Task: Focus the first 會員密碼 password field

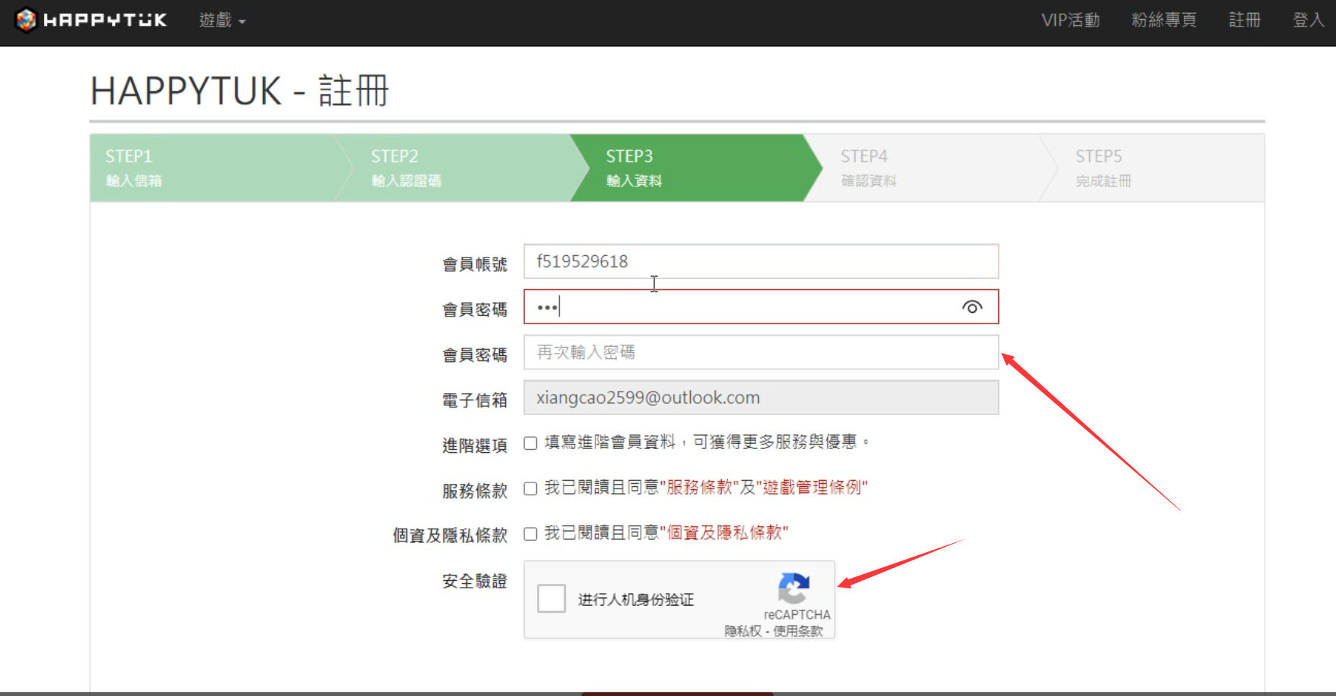Action: pos(761,307)
